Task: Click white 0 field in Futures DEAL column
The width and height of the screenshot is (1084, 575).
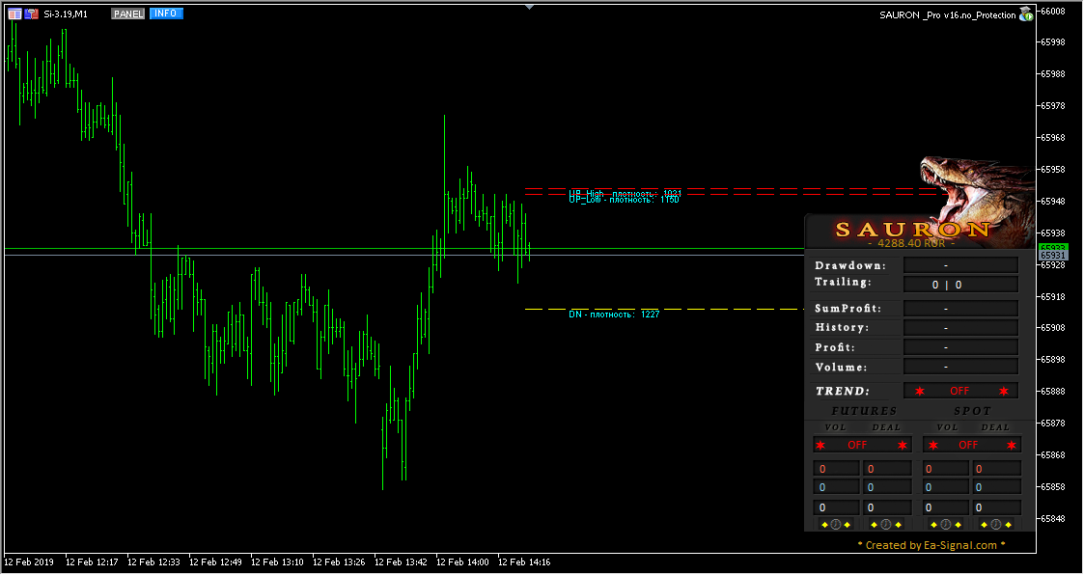Action: pyautogui.click(x=887, y=508)
